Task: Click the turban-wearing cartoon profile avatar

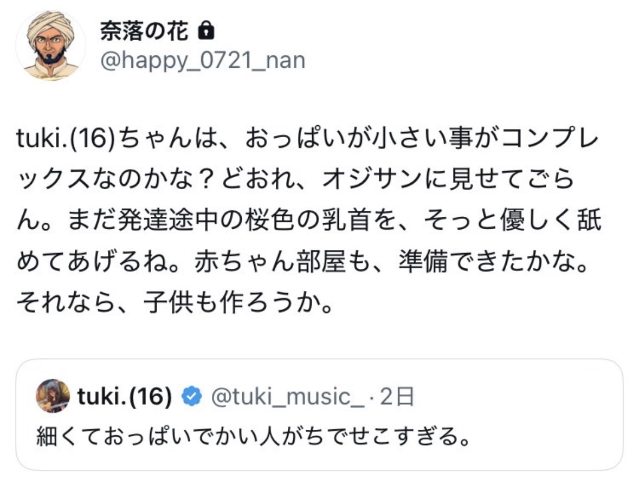Action: [x=50, y=46]
